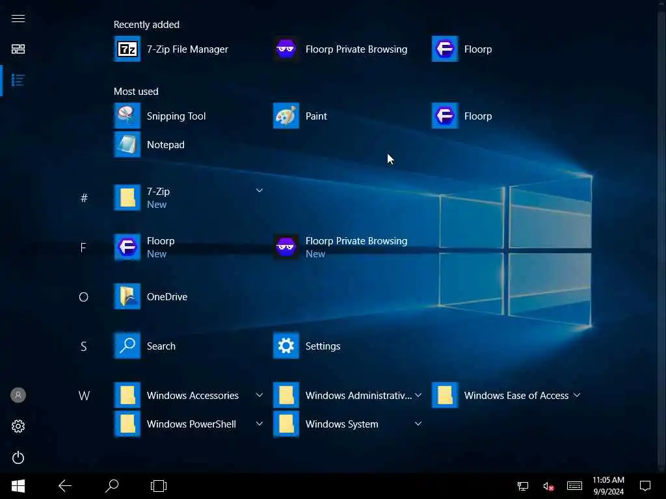Expand the Windows System chevron
The height and width of the screenshot is (499, 666).
click(x=418, y=424)
